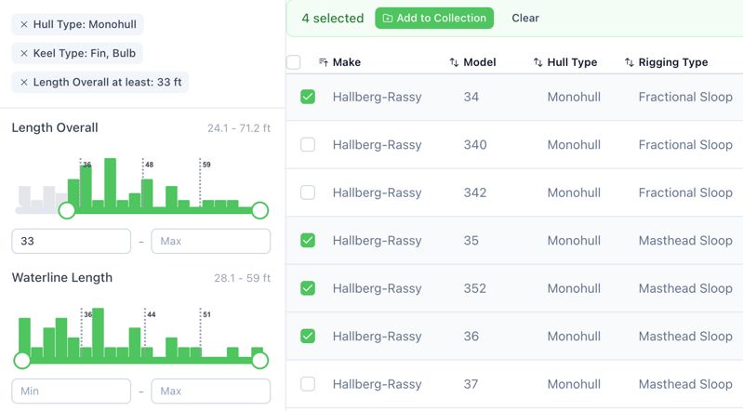743x411 pixels.
Task: Deselect the Hallberg-Rassy 352 row checkbox
Action: (308, 288)
